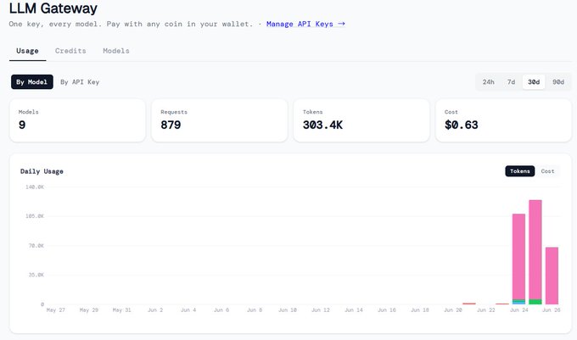Open the Models tab

coord(116,51)
